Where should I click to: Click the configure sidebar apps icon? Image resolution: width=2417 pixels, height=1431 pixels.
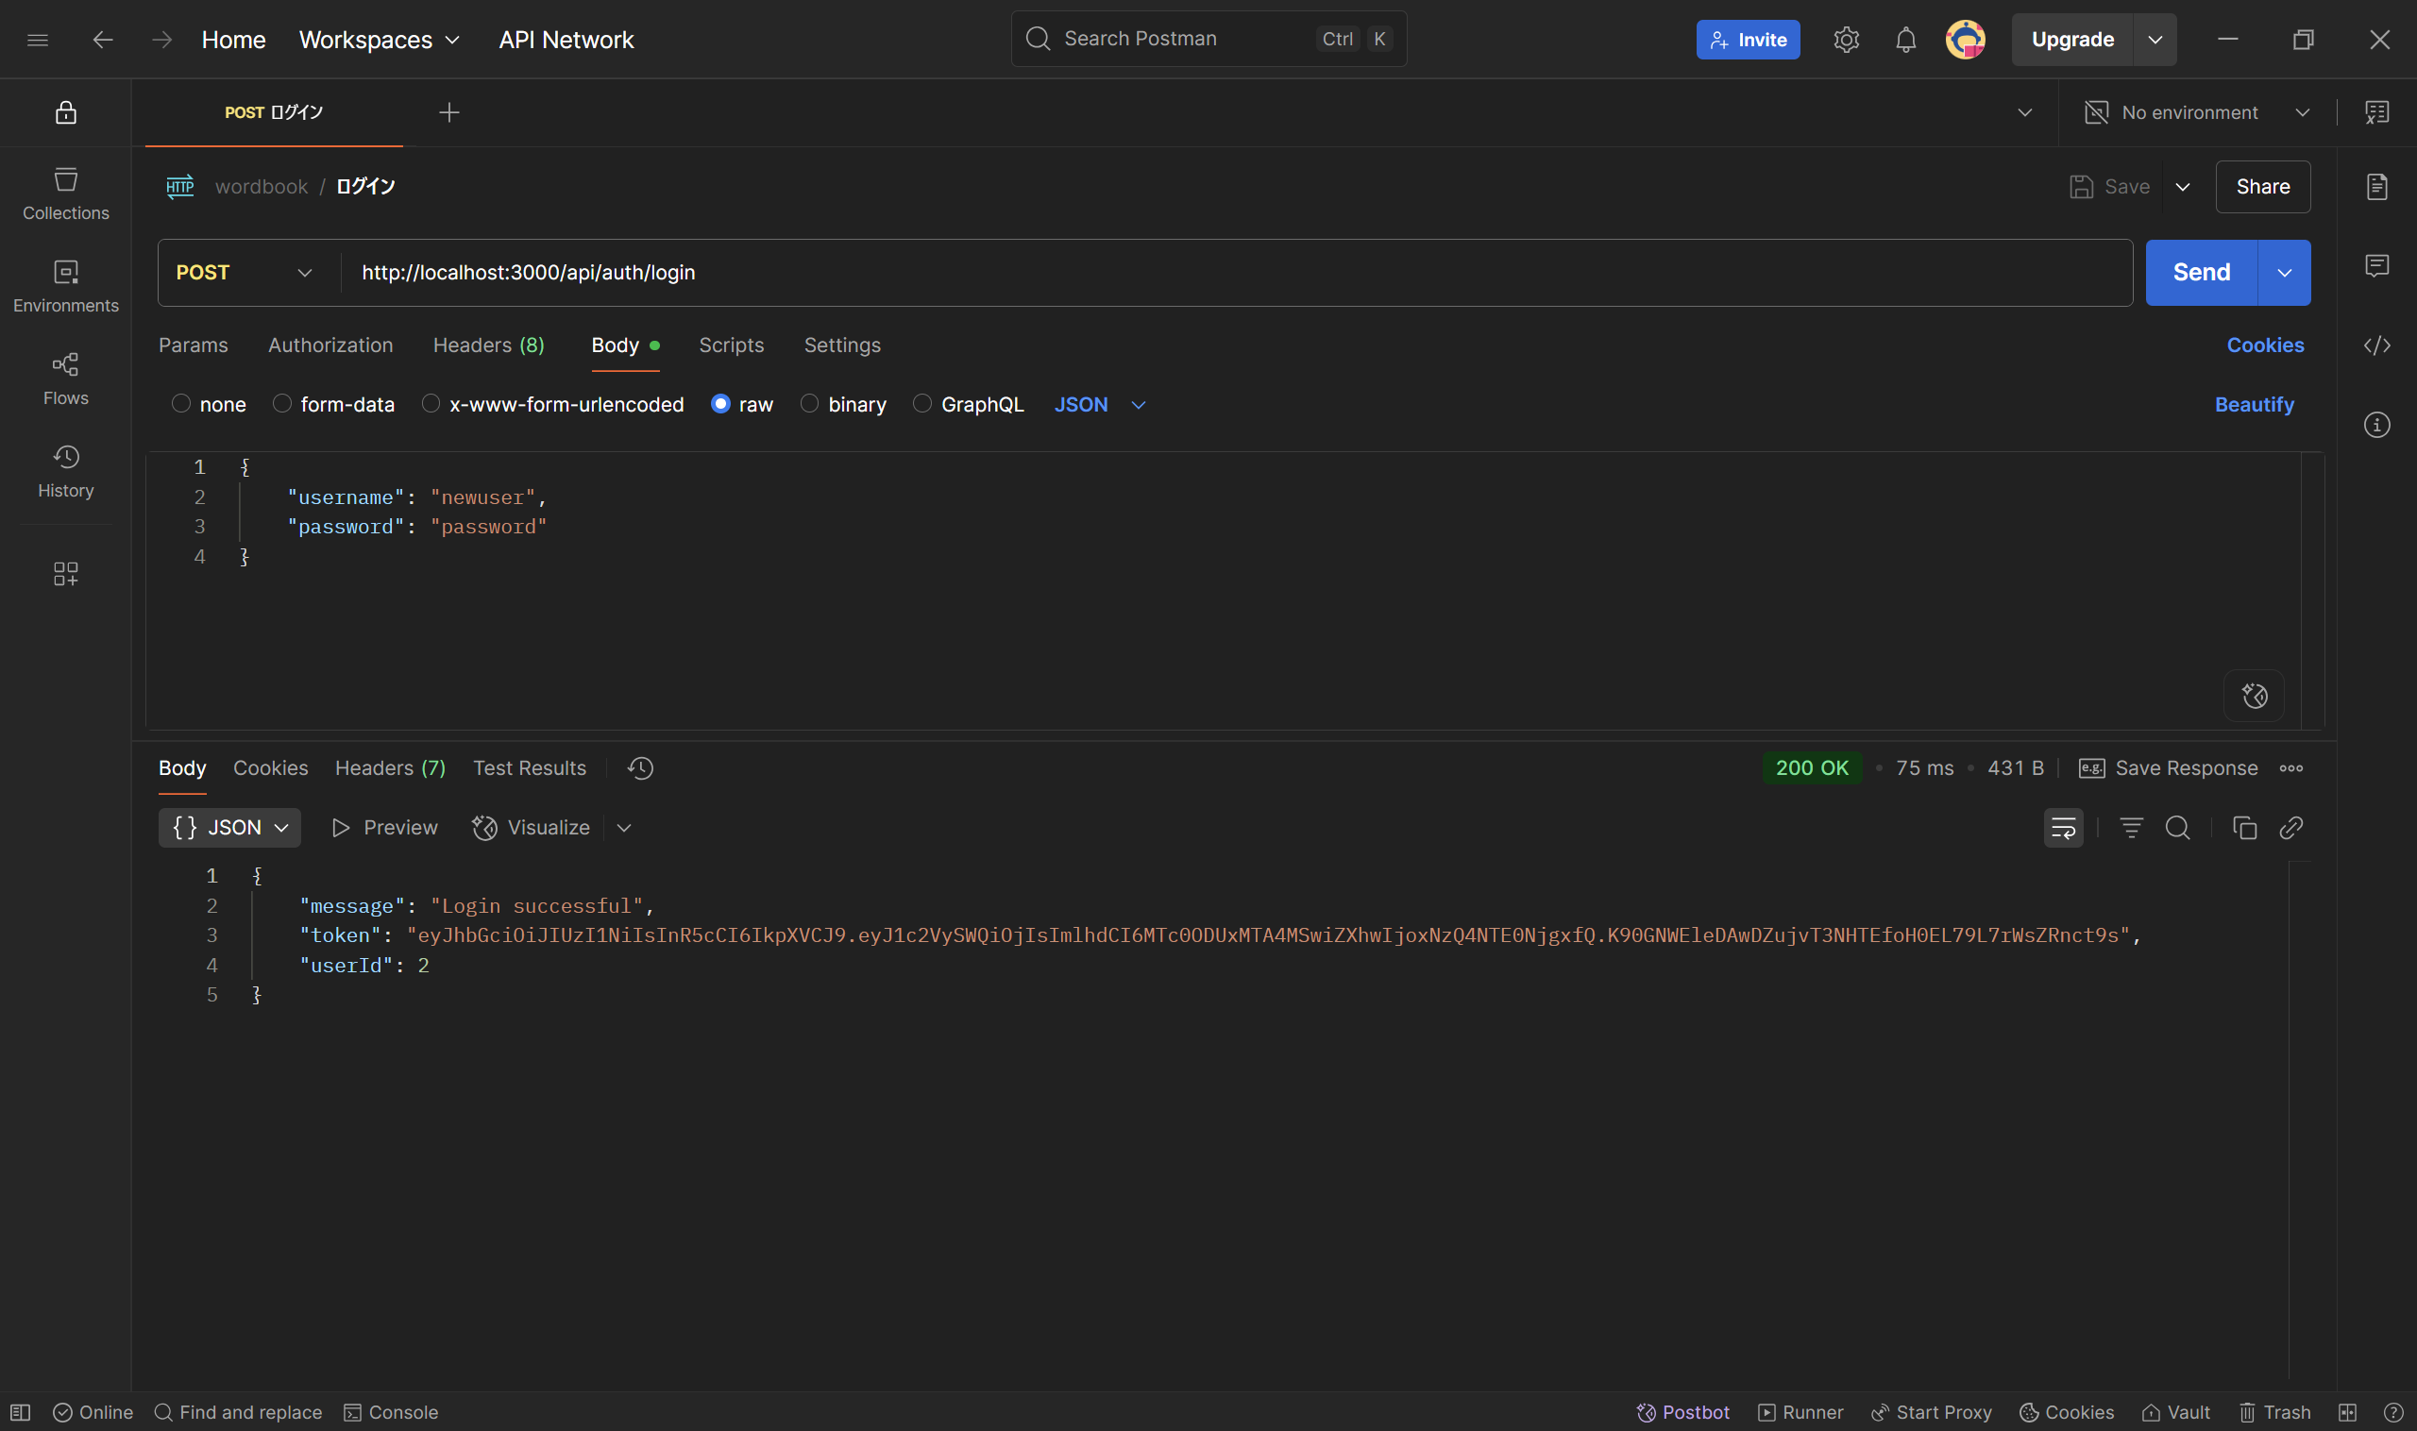(65, 574)
